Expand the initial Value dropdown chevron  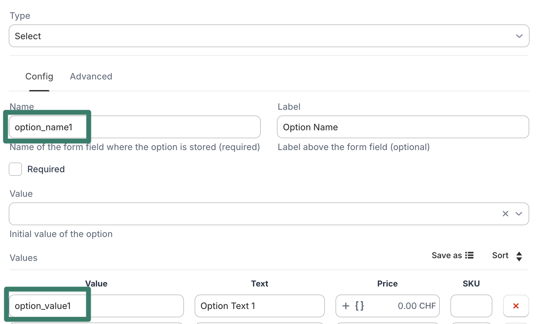(519, 214)
